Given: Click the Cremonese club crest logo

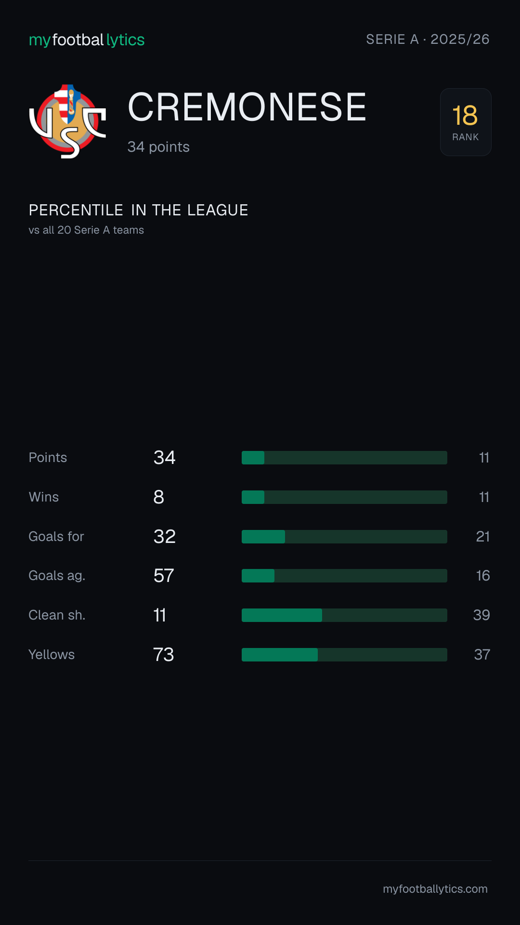Looking at the screenshot, I should (x=67, y=121).
